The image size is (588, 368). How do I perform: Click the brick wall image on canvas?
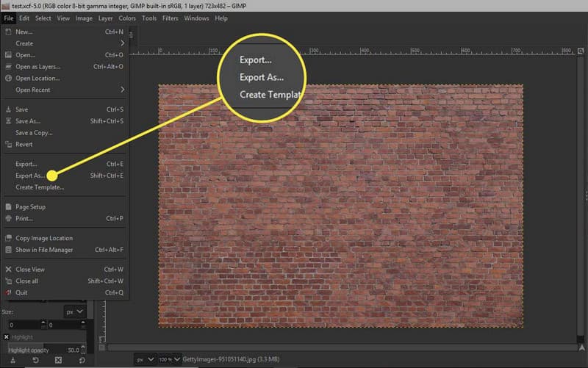(x=340, y=206)
